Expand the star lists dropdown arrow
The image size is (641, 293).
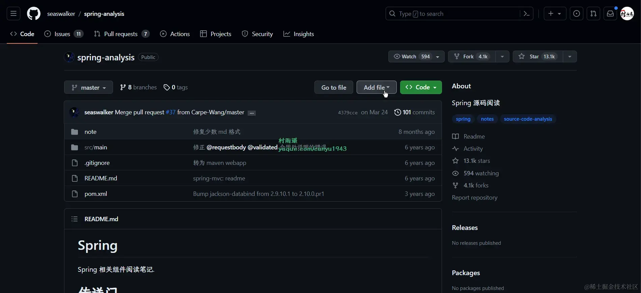pos(570,57)
